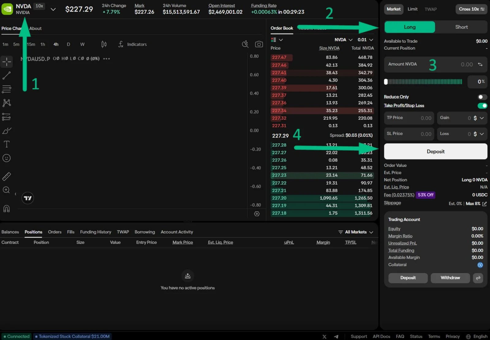Take a chart snapshot with camera icon

pos(259,44)
